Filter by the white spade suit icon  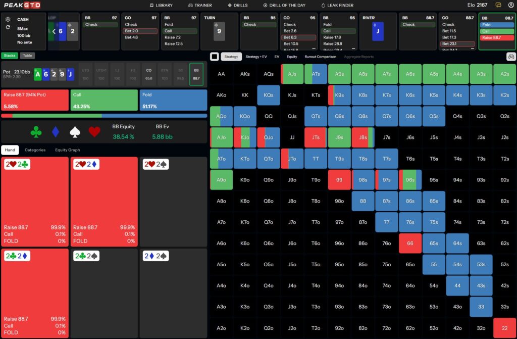pyautogui.click(x=75, y=132)
